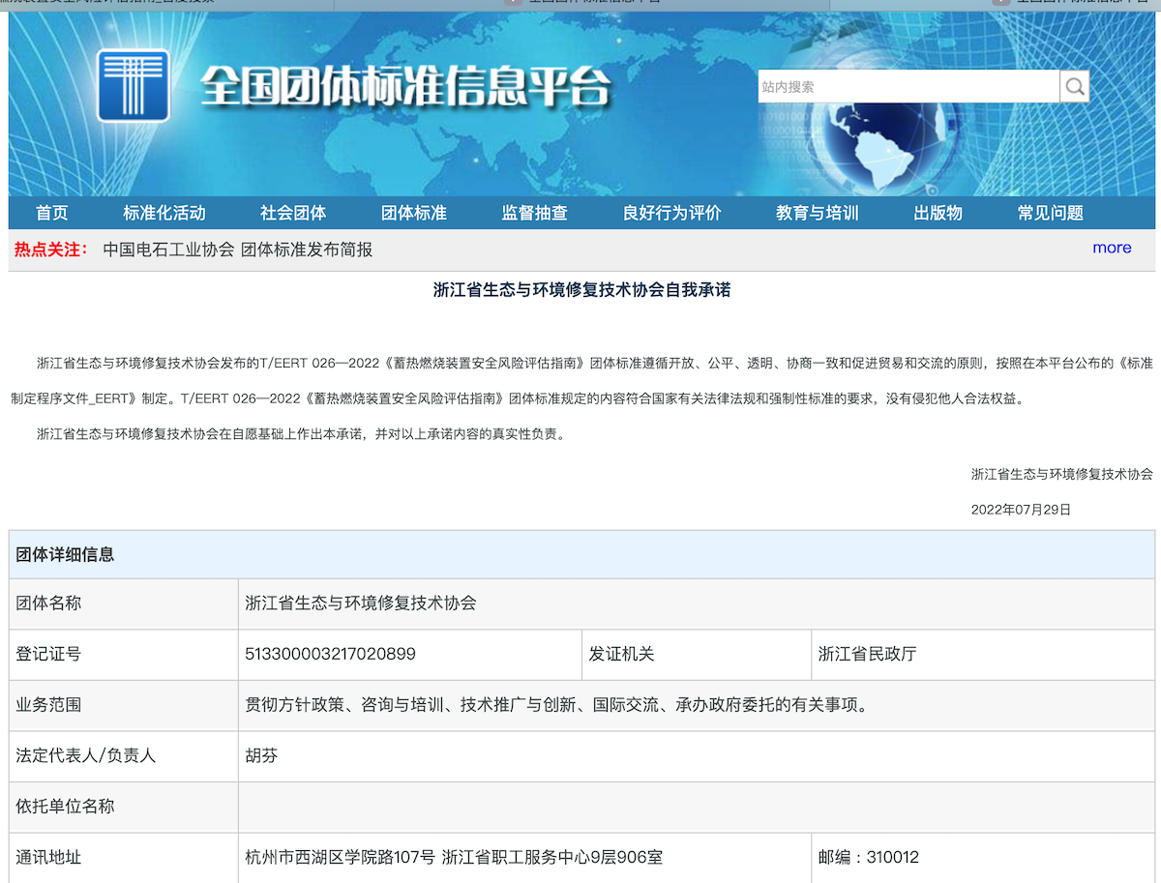The height and width of the screenshot is (883, 1161).
Task: Click the 依托单位名称 label cell
Action: point(124,807)
